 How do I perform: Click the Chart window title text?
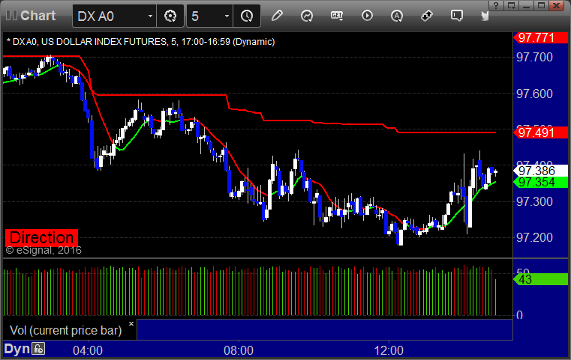[38, 16]
